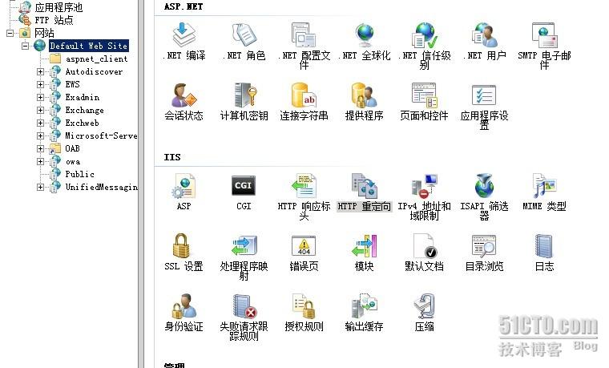
Task: Select the Autodiscover application
Action: coord(94,71)
